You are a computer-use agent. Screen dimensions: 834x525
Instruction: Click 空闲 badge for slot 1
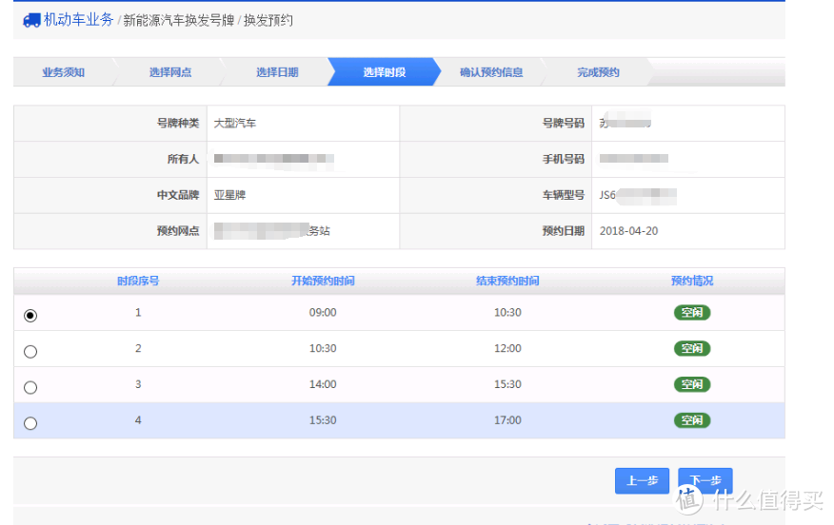[692, 313]
